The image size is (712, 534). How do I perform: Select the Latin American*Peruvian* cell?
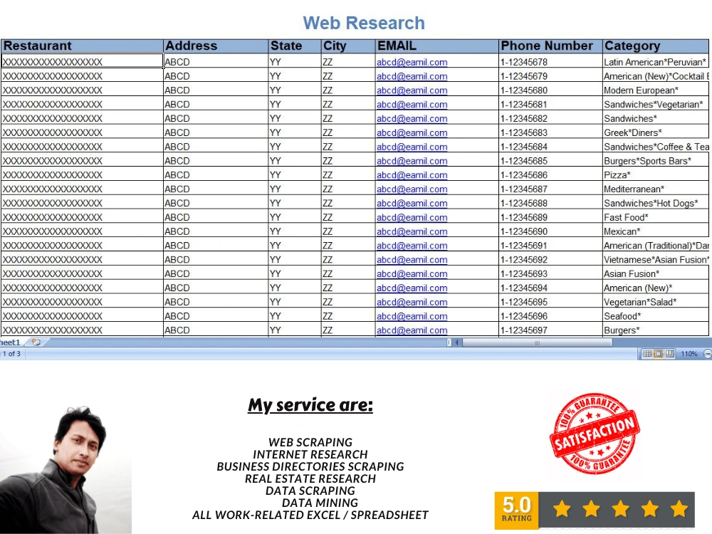tap(656, 62)
